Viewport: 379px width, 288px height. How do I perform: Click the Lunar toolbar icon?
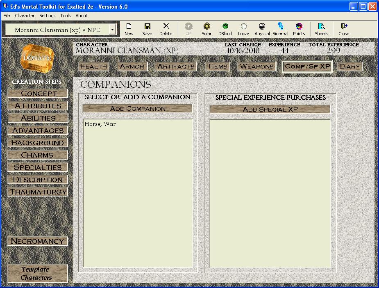pos(243,29)
